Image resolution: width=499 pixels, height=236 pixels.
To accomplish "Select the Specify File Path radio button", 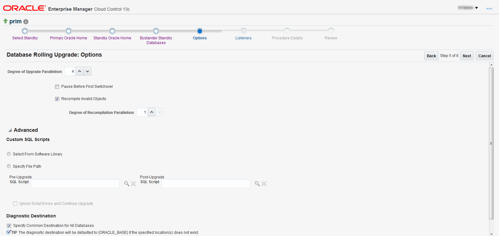I will [x=9, y=166].
